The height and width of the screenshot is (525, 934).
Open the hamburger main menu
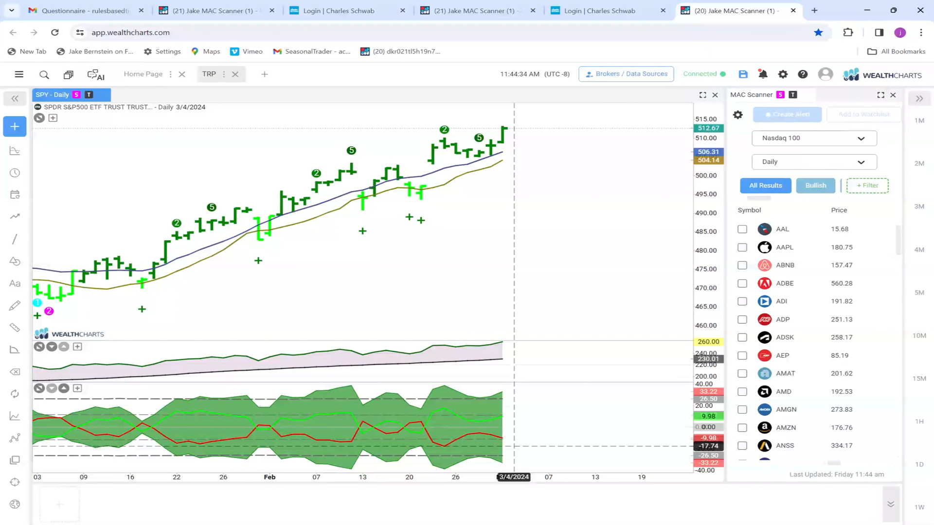point(19,74)
